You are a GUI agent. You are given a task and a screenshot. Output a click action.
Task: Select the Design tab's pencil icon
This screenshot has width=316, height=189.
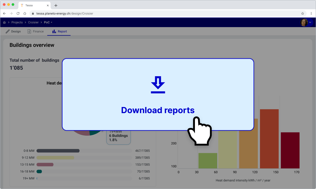point(7,31)
